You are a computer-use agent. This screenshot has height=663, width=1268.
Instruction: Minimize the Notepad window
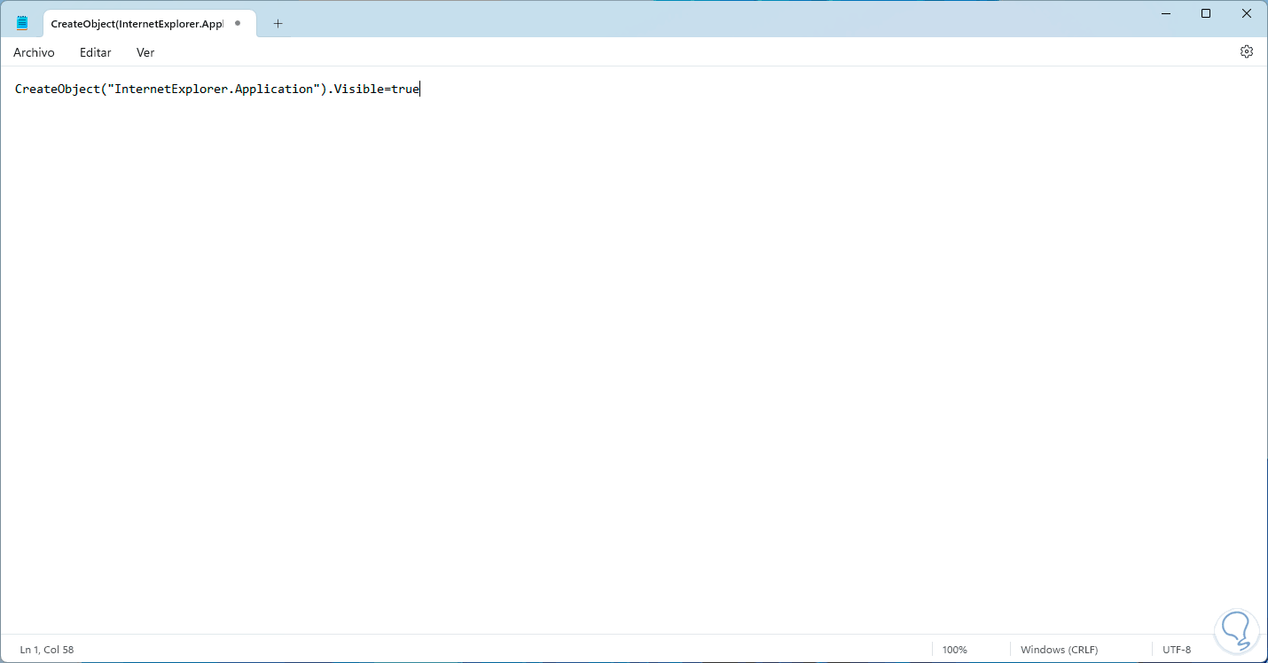pyautogui.click(x=1165, y=13)
